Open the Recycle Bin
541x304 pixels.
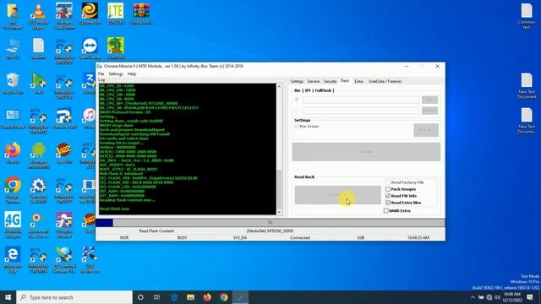(x=13, y=84)
